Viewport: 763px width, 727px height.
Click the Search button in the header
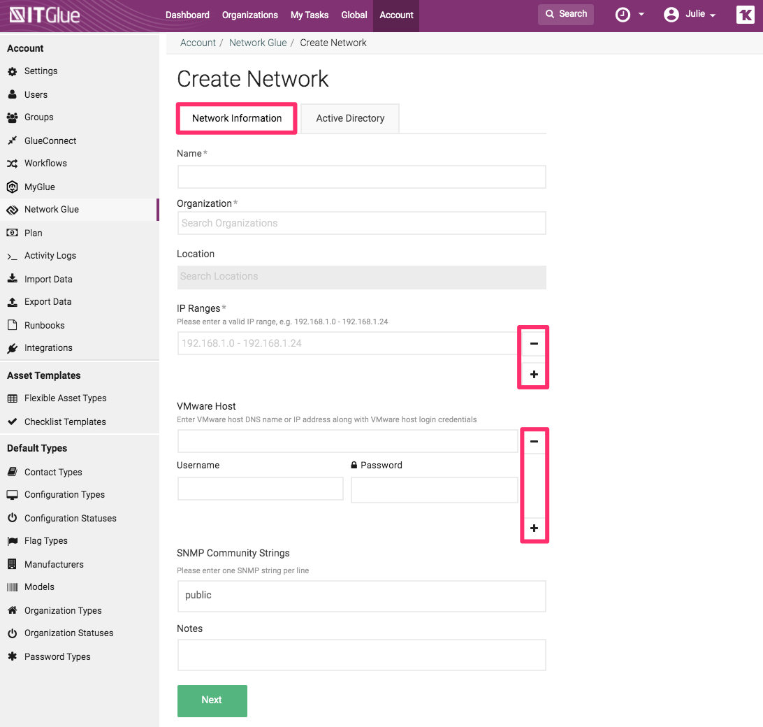pyautogui.click(x=565, y=14)
